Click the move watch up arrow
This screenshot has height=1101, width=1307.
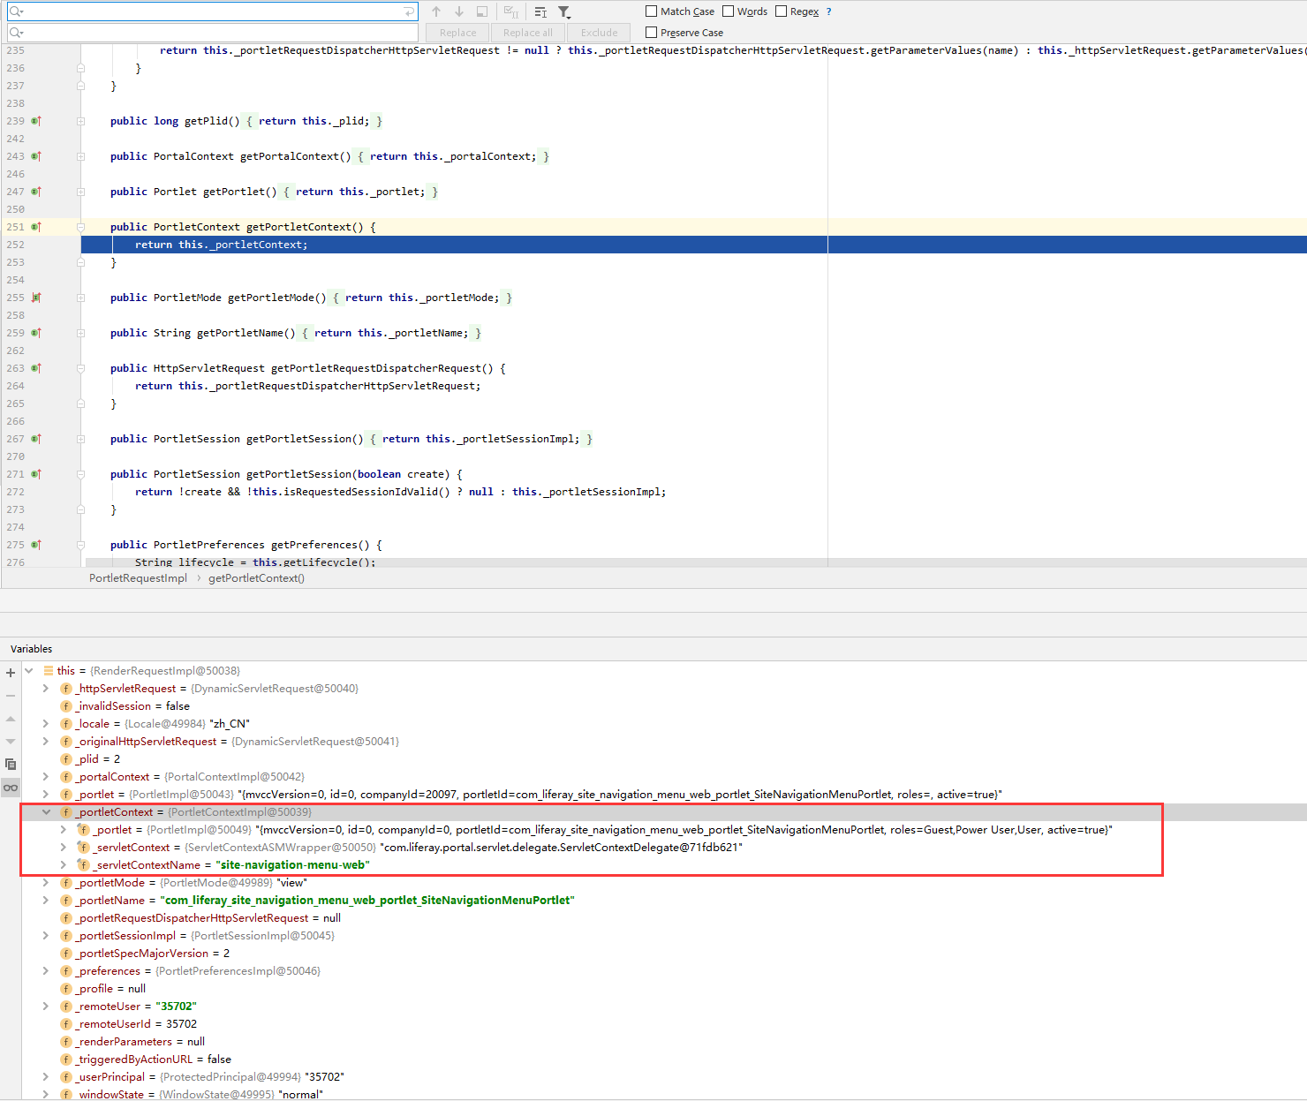click(x=11, y=719)
